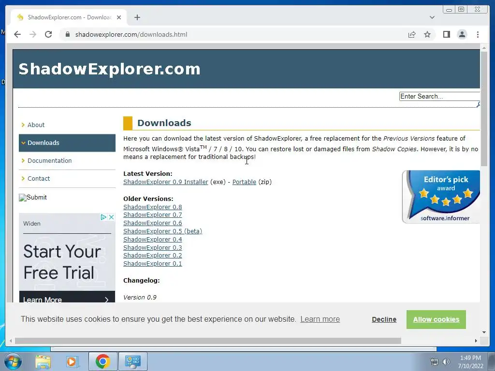Open ShadowExplorer 0.2 link
This screenshot has width=495, height=371.
point(152,256)
